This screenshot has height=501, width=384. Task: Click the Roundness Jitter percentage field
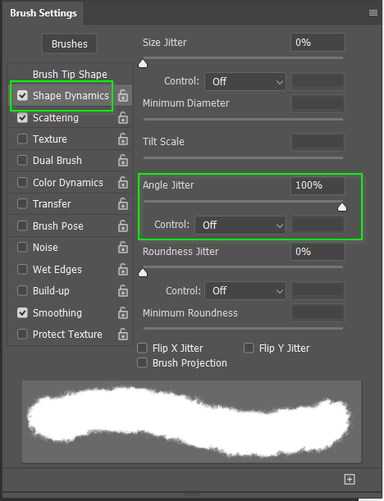pyautogui.click(x=318, y=252)
